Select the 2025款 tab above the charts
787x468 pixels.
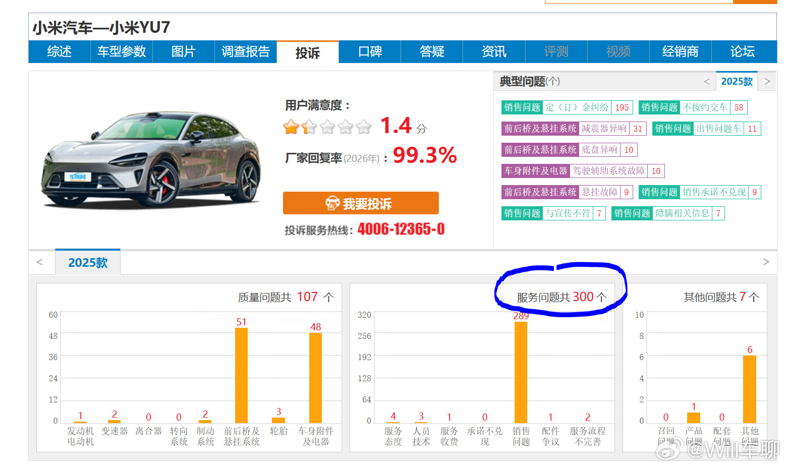pyautogui.click(x=88, y=262)
